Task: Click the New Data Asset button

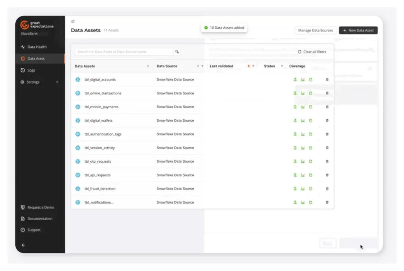Action: pos(358,30)
